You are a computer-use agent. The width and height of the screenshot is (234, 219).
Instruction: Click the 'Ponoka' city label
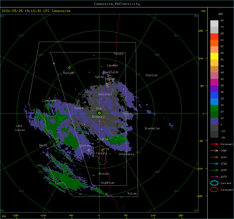(119, 54)
